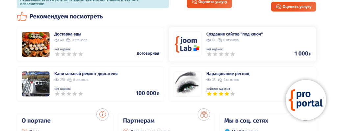Open the Наращивание ресниц listing title
Screen dimensions: 337x131
(x=228, y=74)
